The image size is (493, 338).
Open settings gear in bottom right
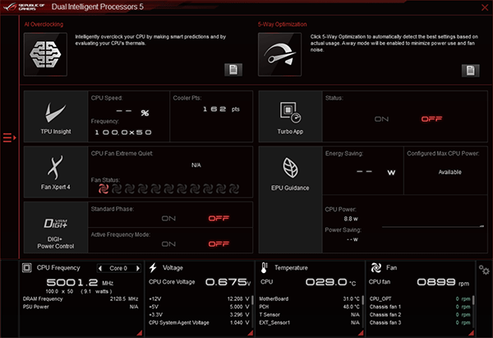tap(484, 270)
